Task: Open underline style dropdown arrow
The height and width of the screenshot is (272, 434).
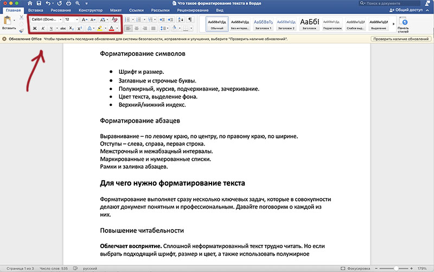Action: [57, 28]
